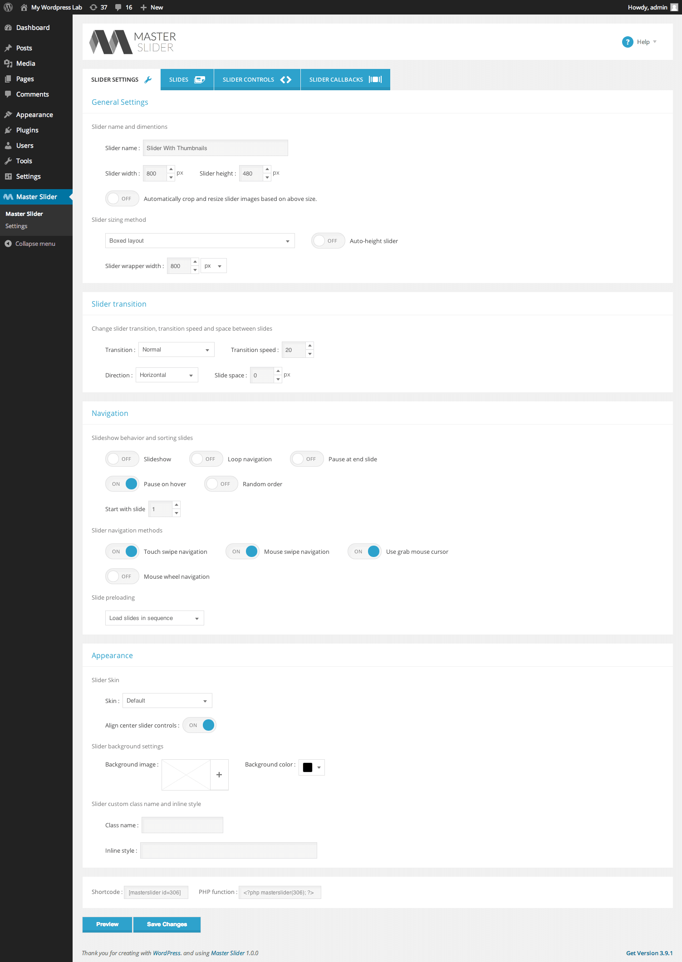Open Master Slider Settings submenu item

pos(16,226)
